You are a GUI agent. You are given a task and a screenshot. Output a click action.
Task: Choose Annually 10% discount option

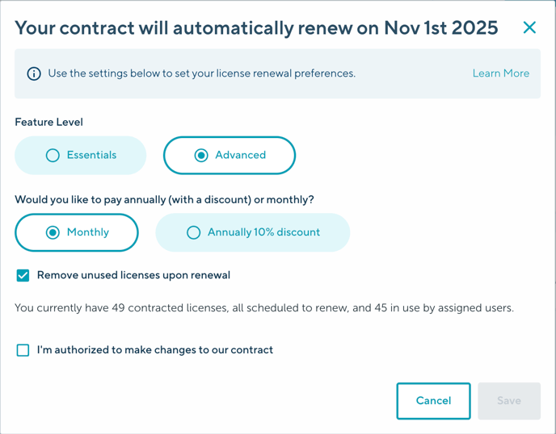[x=253, y=232]
